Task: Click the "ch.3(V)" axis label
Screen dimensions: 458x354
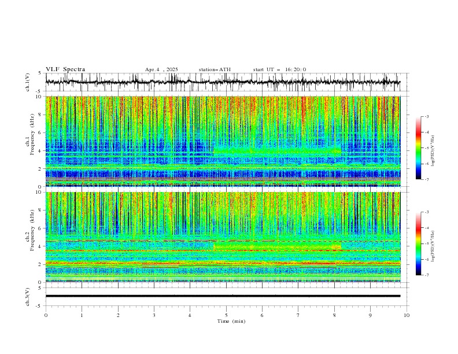Action: click(28, 297)
